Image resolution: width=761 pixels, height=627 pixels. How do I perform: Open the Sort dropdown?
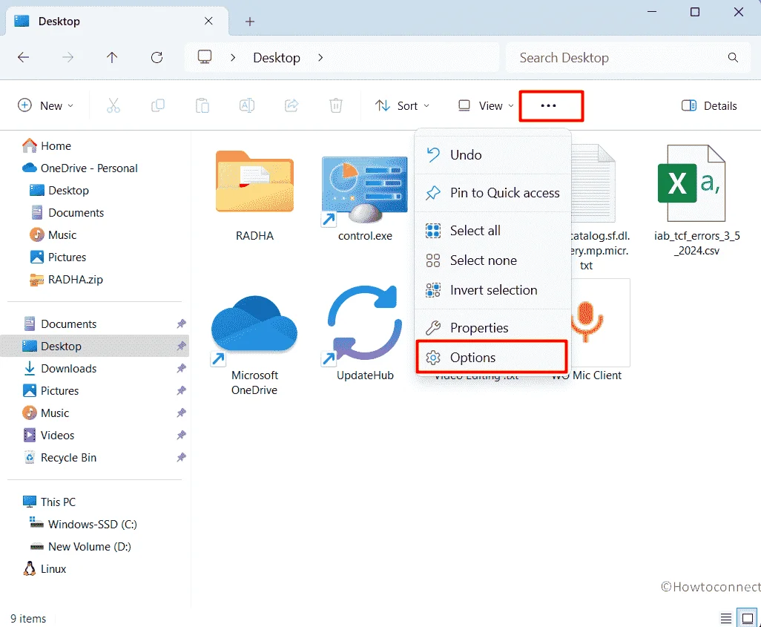click(x=401, y=105)
